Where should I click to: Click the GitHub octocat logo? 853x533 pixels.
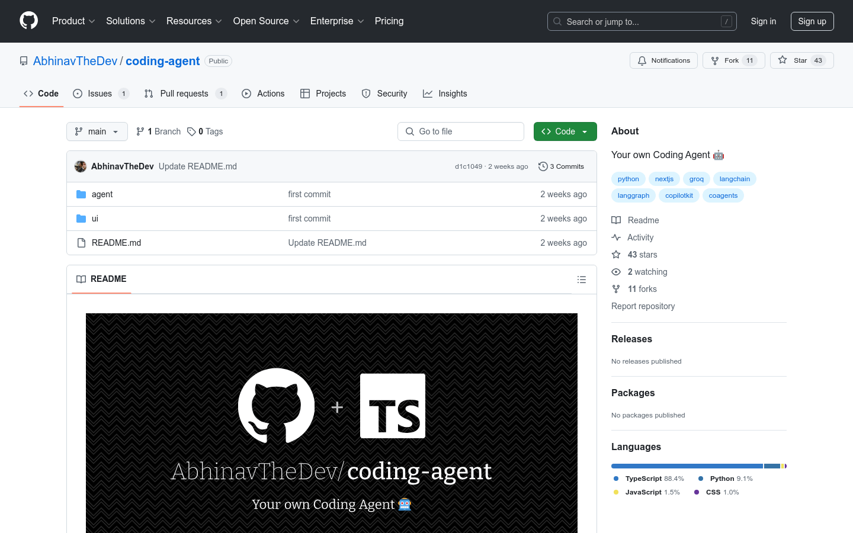[x=28, y=21]
